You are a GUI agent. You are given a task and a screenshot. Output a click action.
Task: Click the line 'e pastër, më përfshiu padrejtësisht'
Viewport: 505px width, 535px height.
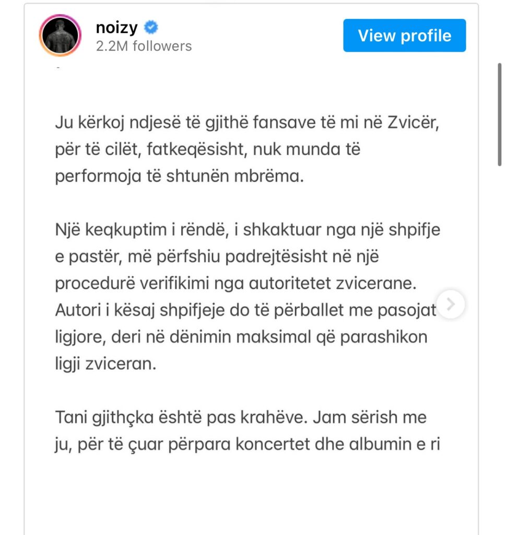point(217,257)
